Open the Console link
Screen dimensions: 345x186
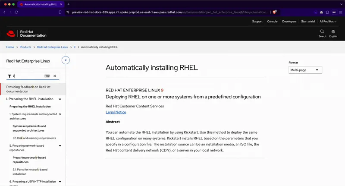[272, 21]
